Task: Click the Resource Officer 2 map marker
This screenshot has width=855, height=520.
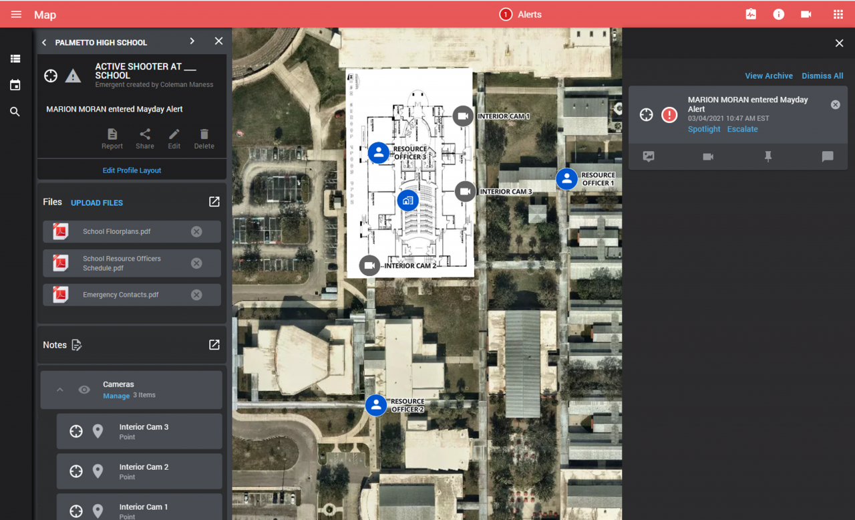Action: coord(376,405)
